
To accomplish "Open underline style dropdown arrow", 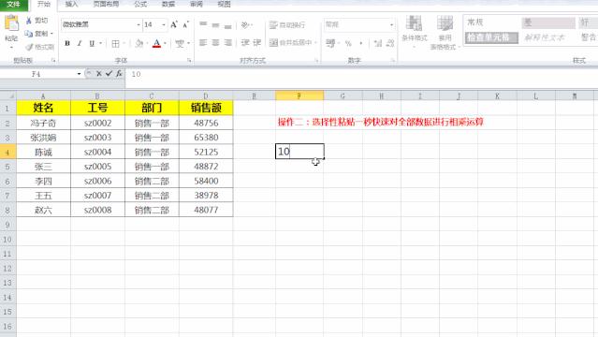I will coord(101,43).
